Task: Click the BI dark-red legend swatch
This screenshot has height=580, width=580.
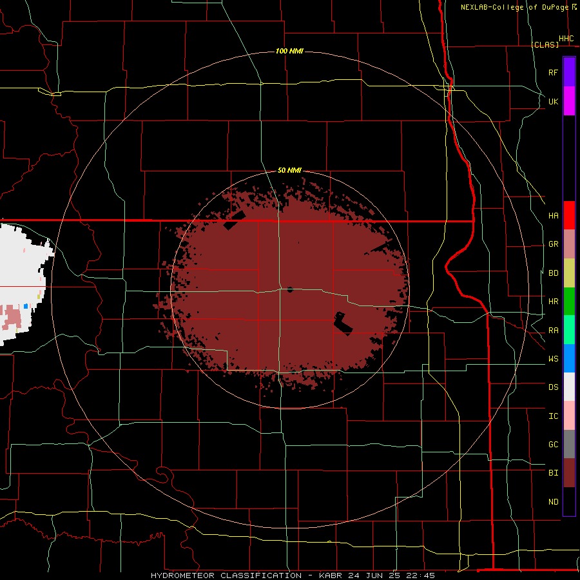Action: click(x=569, y=473)
